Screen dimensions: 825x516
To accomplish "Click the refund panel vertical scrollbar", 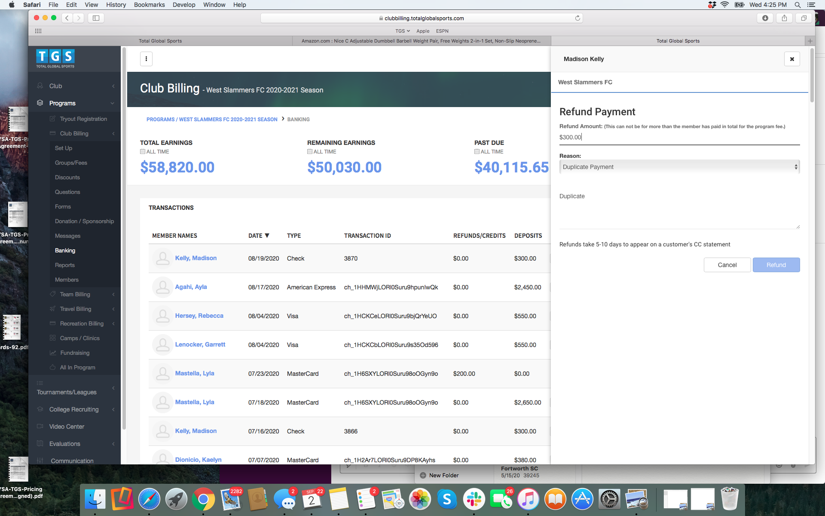I will 812,75.
